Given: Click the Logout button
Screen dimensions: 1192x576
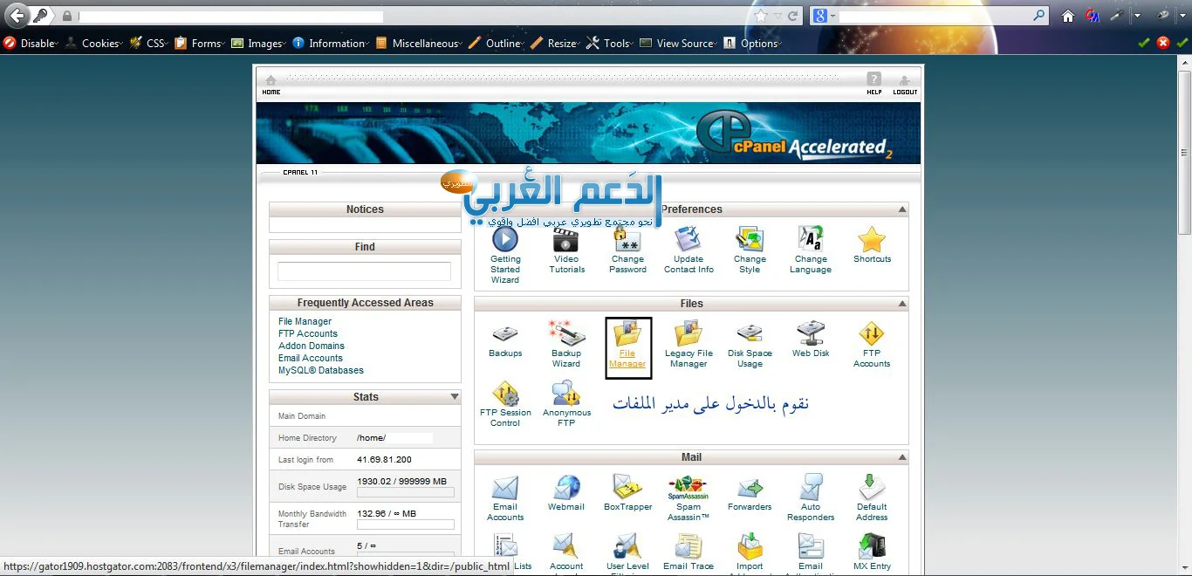Looking at the screenshot, I should [x=905, y=83].
